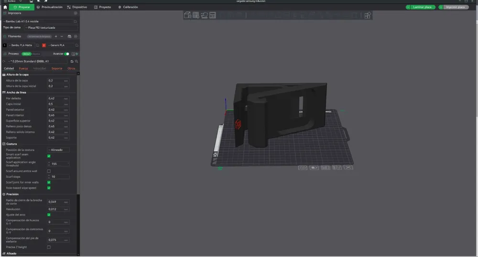Uncheck Smart scarf seam application
The width and height of the screenshot is (478, 257).
(49, 156)
